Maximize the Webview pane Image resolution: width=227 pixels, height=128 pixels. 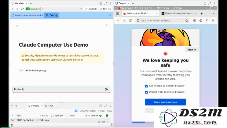tap(105, 3)
